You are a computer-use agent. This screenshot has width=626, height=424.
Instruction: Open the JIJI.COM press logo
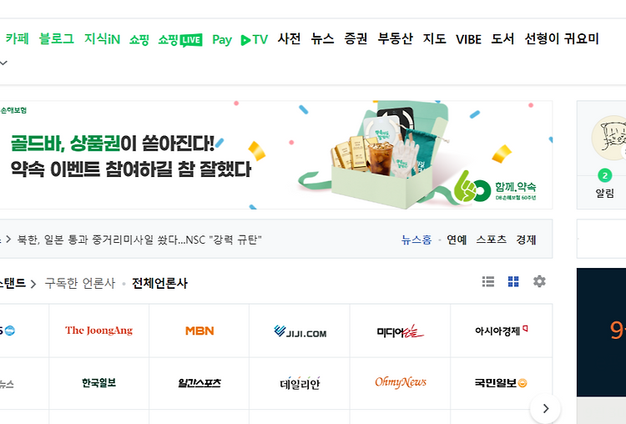coord(300,331)
